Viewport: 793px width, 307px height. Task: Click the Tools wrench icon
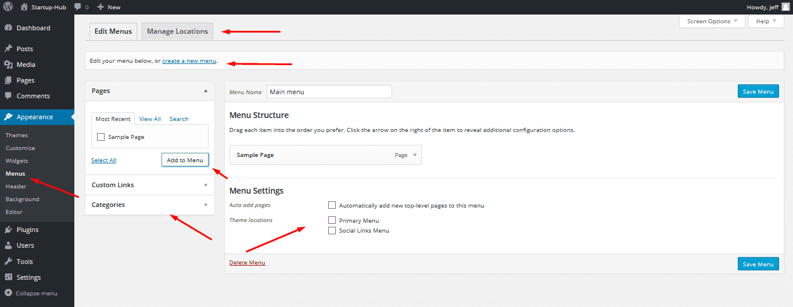[8, 262]
